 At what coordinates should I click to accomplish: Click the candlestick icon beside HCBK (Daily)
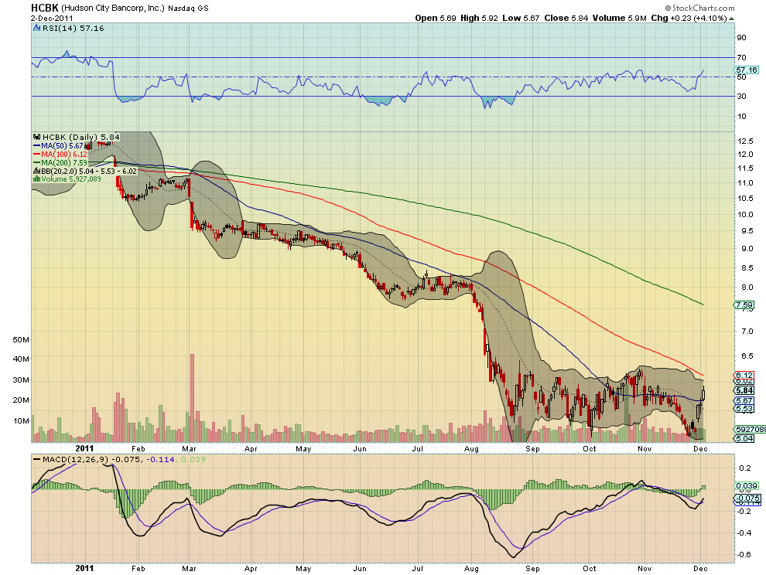37,137
